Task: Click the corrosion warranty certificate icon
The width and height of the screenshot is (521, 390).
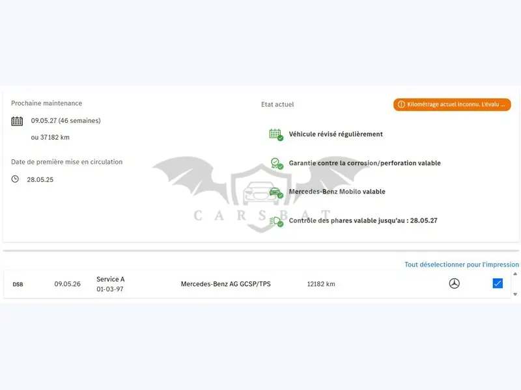Action: 276,164
